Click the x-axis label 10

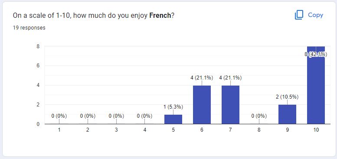point(316,130)
